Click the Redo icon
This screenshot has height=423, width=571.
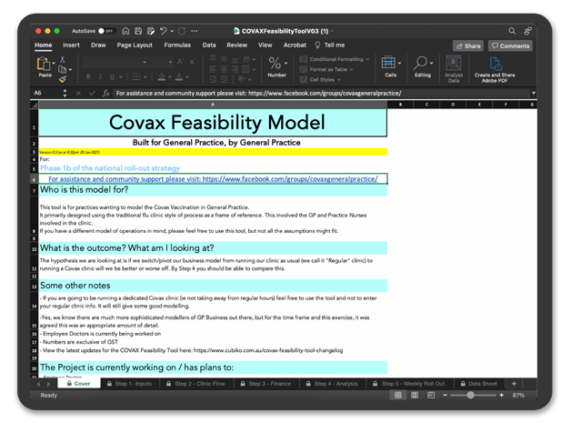coord(182,31)
